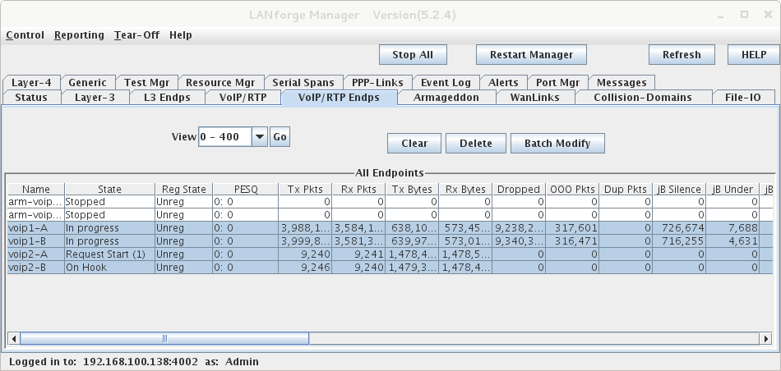This screenshot has height=371, width=781.
Task: Select the voip2-B endpoint row
Action: [x=390, y=268]
